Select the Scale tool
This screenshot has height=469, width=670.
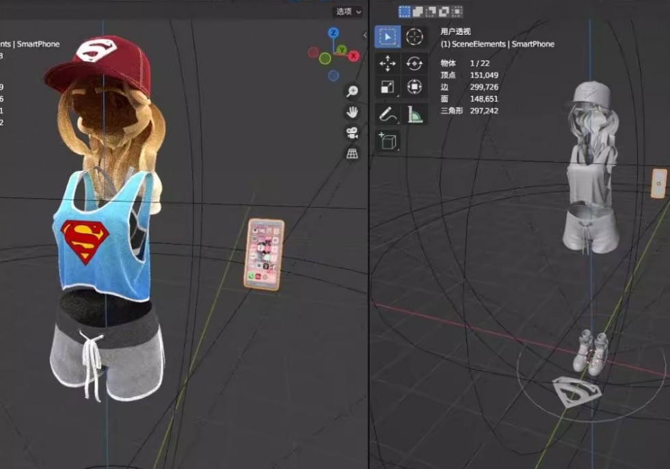point(388,87)
